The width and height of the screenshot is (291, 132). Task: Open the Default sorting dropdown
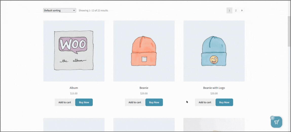click(60, 10)
